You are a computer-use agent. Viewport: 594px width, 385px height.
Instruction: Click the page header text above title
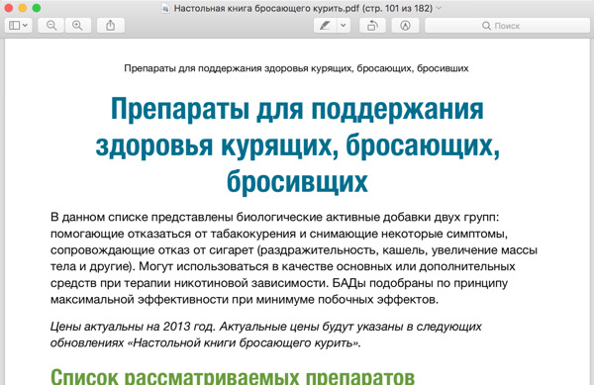[x=296, y=68]
